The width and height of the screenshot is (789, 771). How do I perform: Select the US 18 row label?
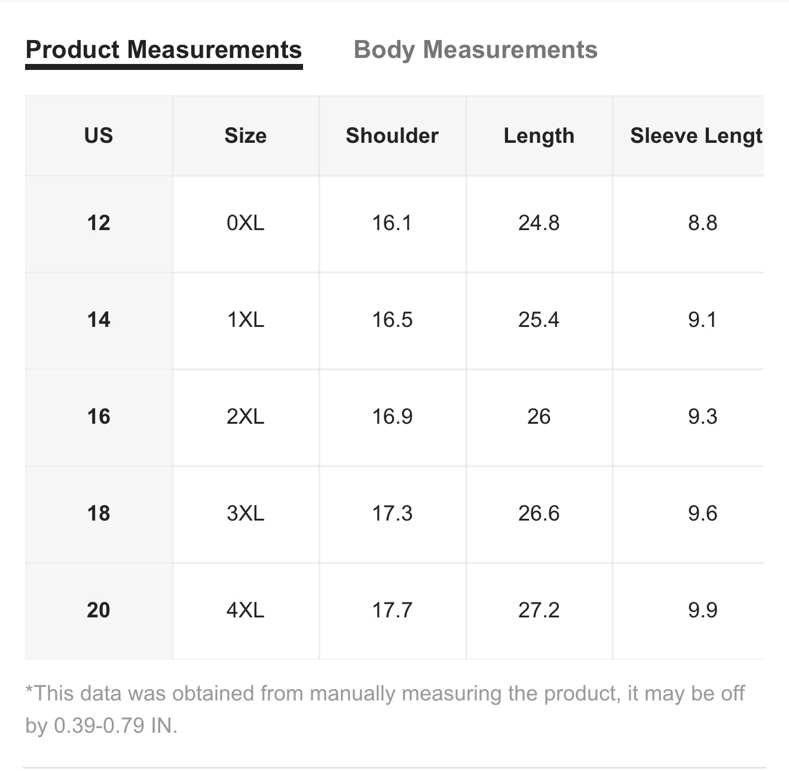pos(99,514)
